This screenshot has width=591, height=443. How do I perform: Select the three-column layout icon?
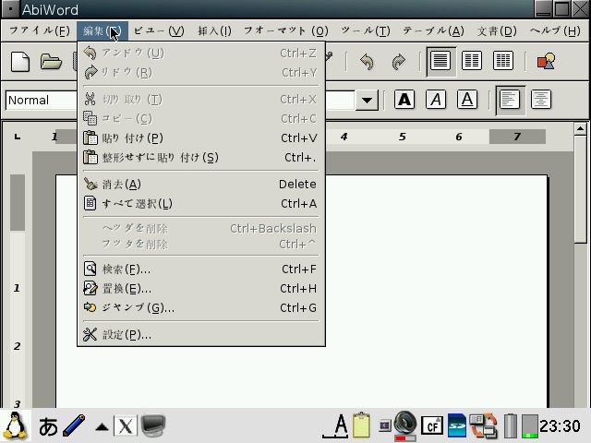pyautogui.click(x=503, y=62)
